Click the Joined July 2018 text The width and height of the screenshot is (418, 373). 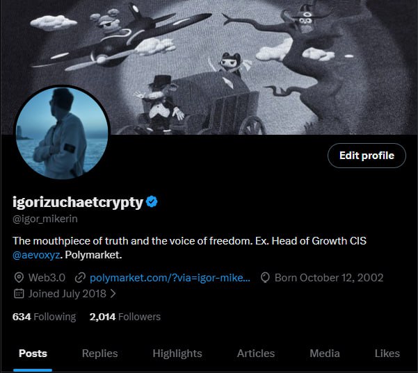point(67,294)
